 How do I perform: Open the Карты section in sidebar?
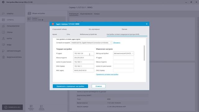coord(12,39)
